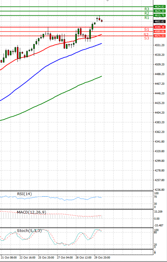Click the 4580.86 support price label
Screen dimensions: 167x262
pos(159,31)
